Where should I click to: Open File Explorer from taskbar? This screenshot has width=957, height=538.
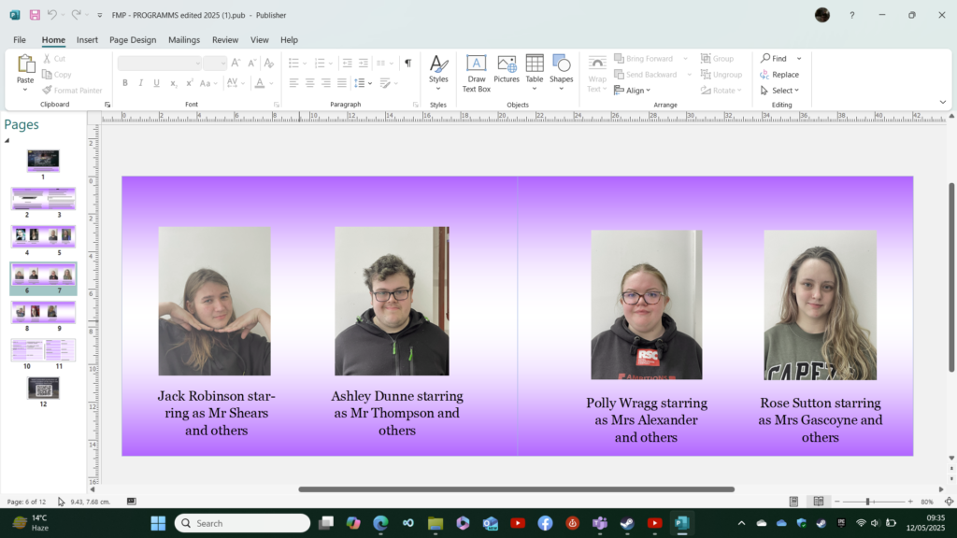(x=436, y=523)
